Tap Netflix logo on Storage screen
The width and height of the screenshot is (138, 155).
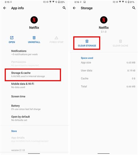point(104,20)
